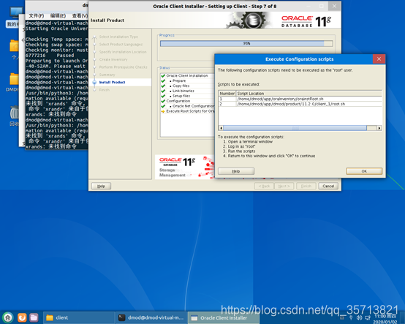405x324 pixels.
Task: Click green checkmark beside Prepare status
Action: [x=163, y=81]
